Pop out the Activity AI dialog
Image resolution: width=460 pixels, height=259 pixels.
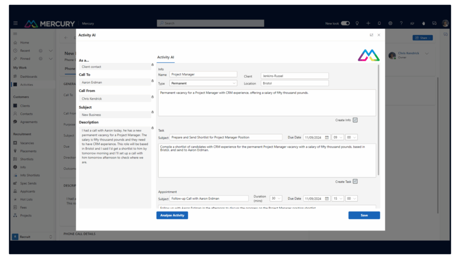tap(372, 35)
